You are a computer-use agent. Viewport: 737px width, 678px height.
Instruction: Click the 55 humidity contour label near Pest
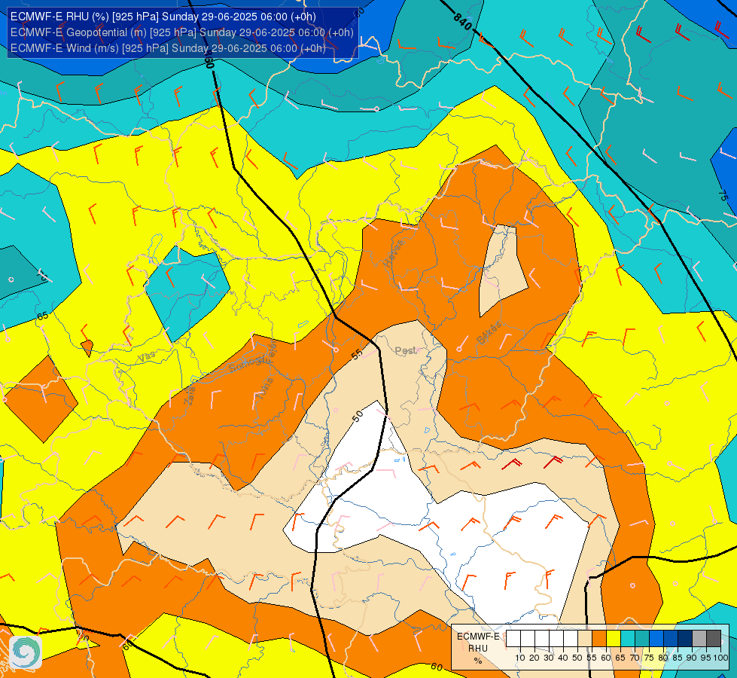click(358, 354)
